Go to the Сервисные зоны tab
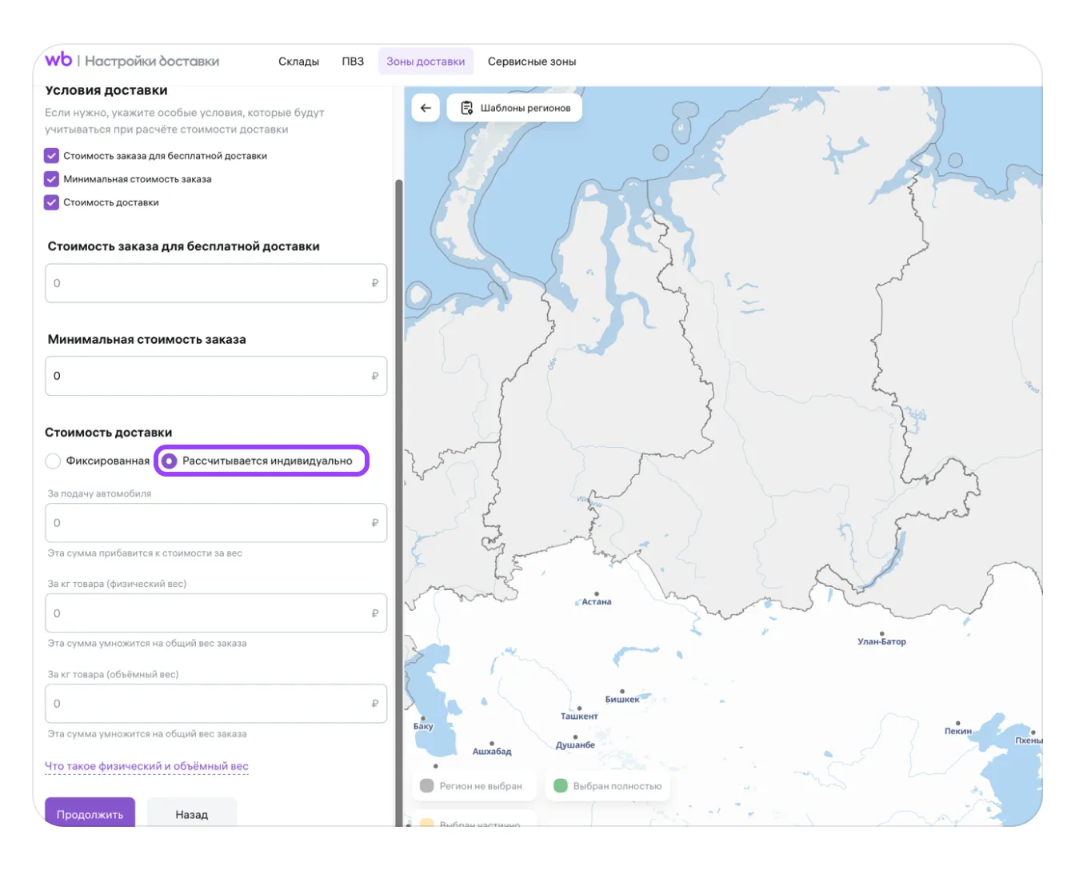The width and height of the screenshot is (1075, 870). [532, 62]
